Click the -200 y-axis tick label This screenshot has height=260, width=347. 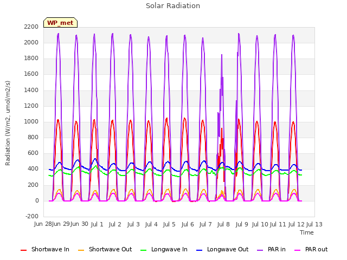(x=32, y=216)
